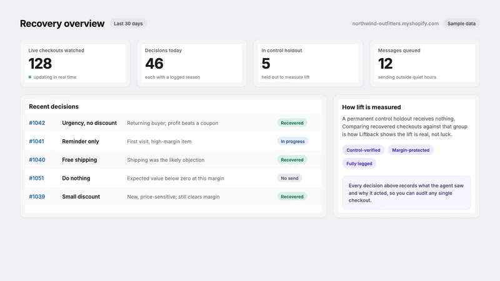500x281 pixels.
Task: Open checkout link #1051
Action: pyautogui.click(x=36, y=179)
